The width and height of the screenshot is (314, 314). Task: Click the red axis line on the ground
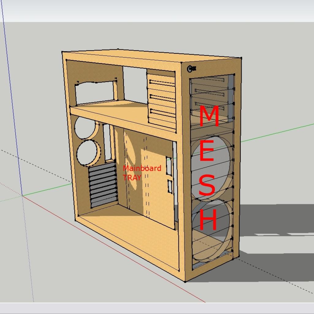click(114, 249)
